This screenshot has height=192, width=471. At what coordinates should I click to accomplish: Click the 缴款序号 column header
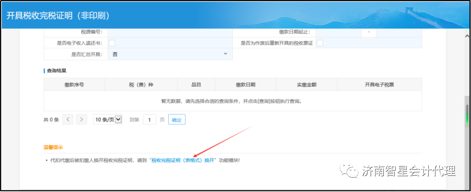point(74,84)
